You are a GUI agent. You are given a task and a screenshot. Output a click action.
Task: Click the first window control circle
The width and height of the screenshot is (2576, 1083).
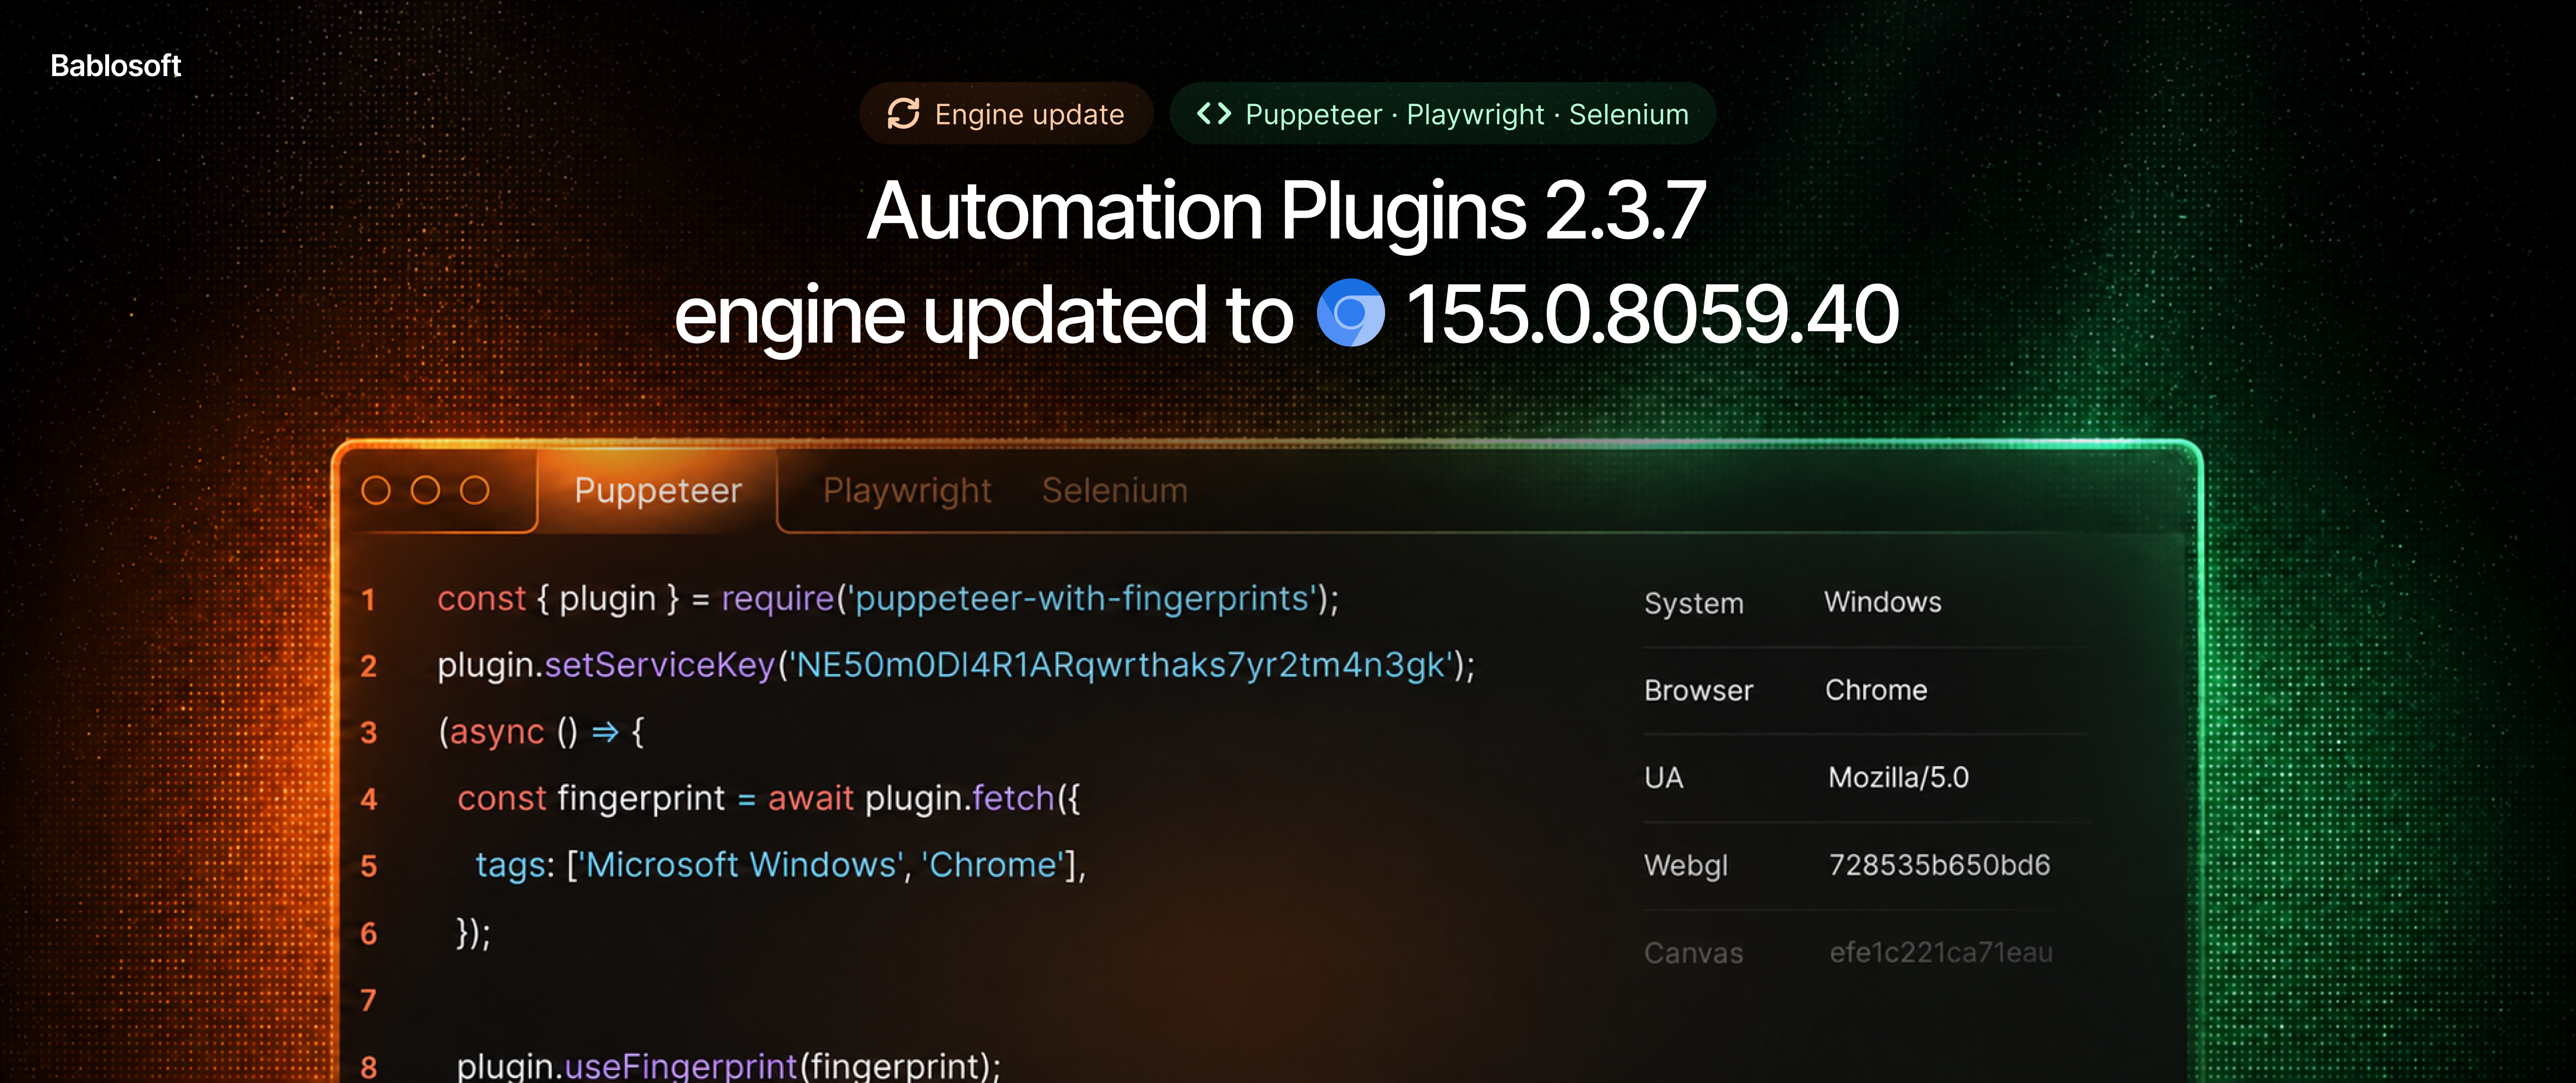376,490
